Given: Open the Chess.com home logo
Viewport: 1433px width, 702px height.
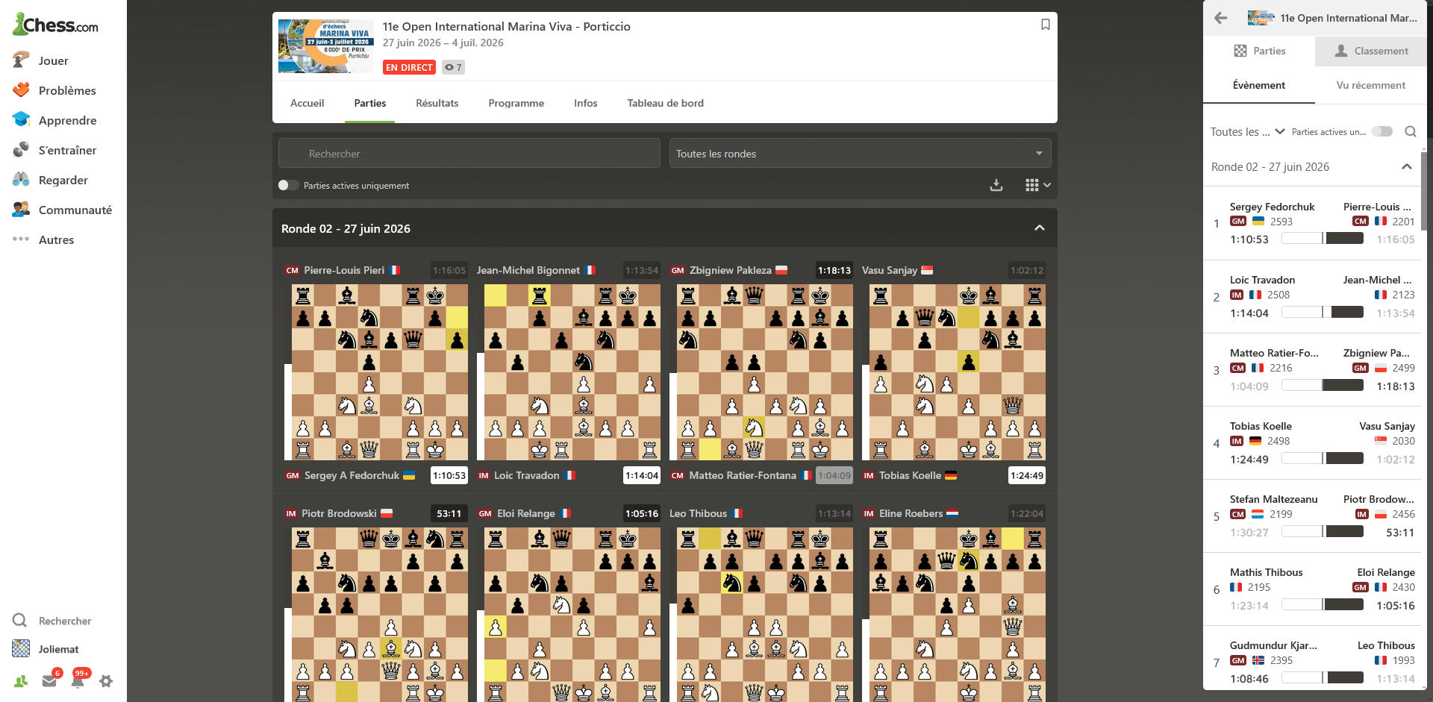Looking at the screenshot, I should 55,25.
